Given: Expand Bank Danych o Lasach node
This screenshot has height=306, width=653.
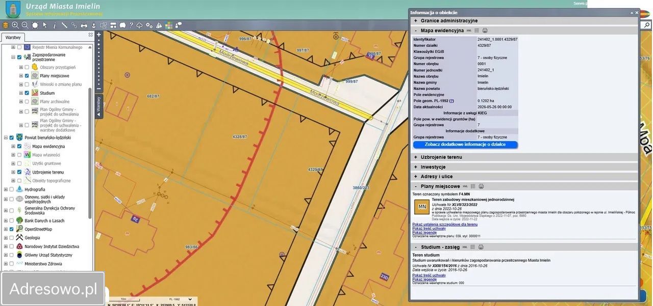Looking at the screenshot, I should [6, 220].
